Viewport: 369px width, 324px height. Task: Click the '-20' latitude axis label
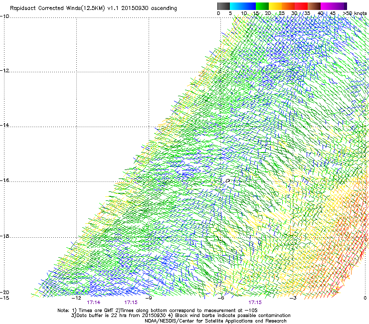4,292
